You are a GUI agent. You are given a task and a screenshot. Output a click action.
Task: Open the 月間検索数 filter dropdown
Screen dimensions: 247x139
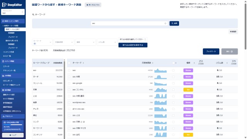tap(64, 42)
